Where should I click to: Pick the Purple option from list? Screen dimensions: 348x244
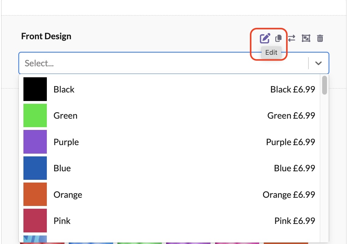[66, 142]
